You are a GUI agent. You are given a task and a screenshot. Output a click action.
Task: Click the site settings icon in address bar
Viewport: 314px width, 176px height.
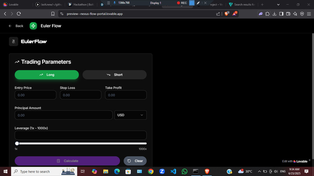62,14
